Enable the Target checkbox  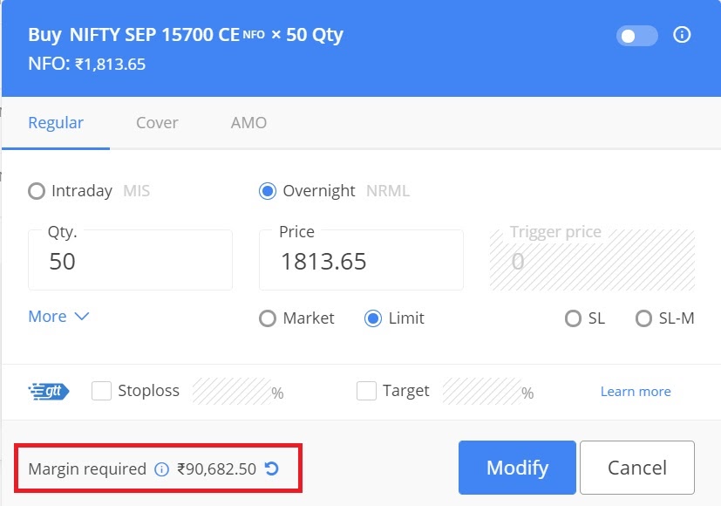pyautogui.click(x=366, y=391)
